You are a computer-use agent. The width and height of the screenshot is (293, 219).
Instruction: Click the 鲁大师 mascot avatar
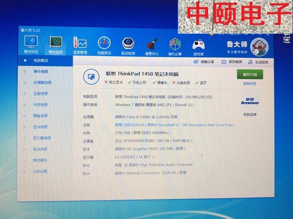[259, 44]
